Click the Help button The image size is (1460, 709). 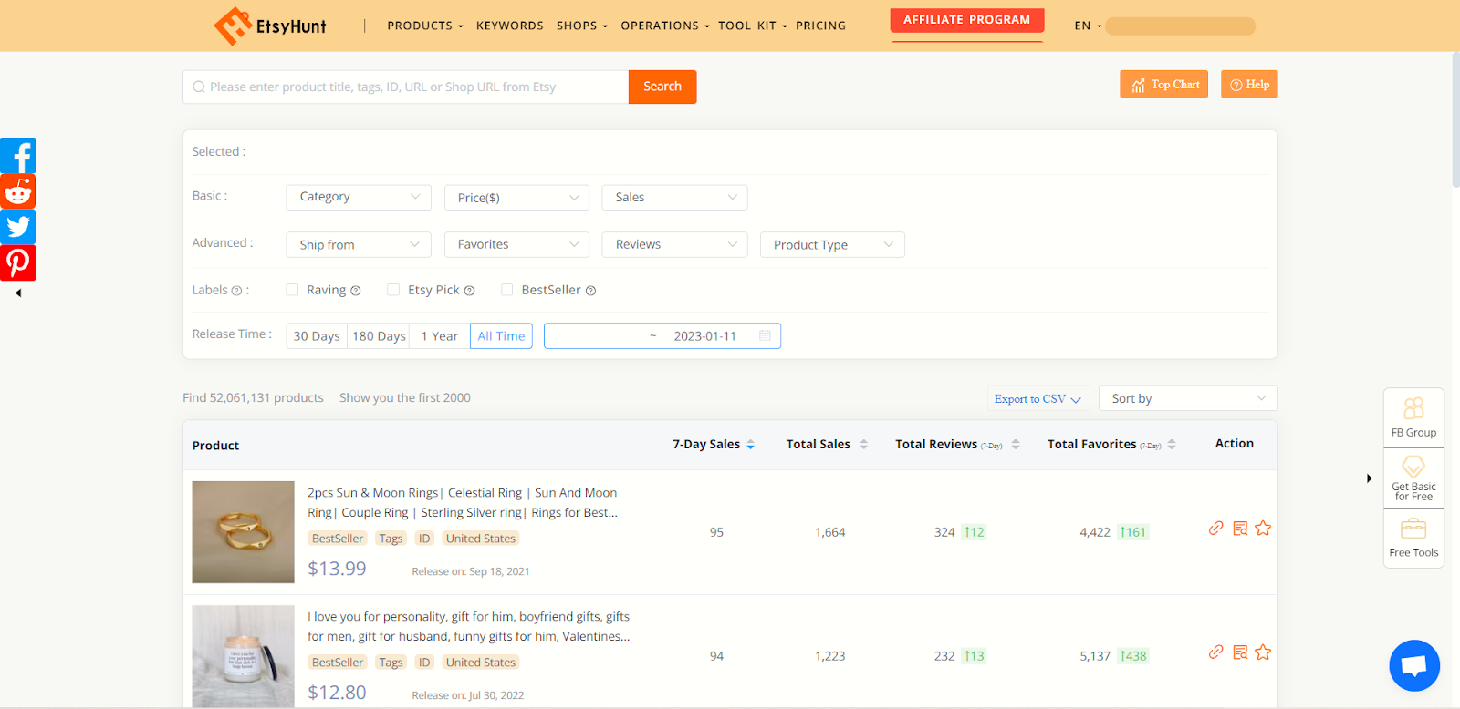[1249, 84]
